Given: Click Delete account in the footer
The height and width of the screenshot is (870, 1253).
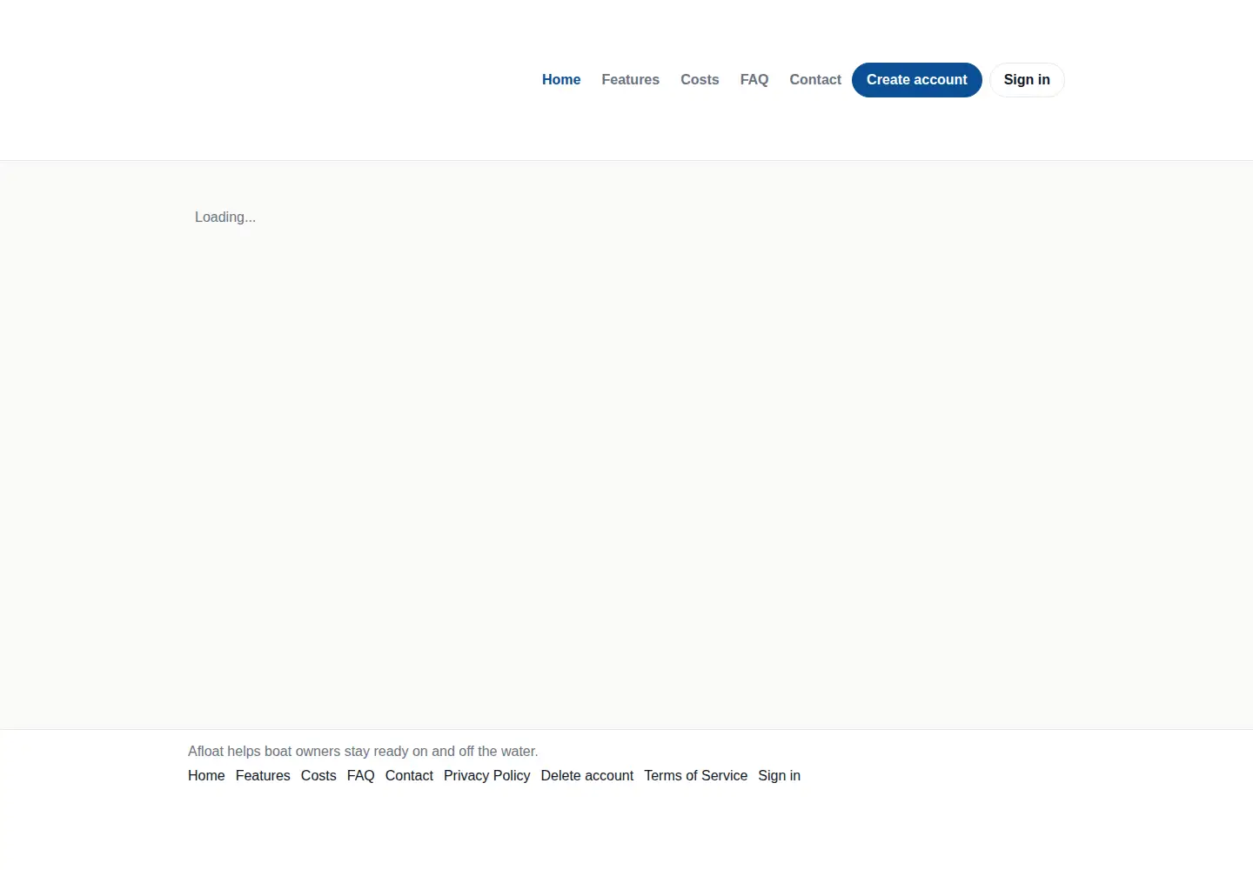Looking at the screenshot, I should pos(587,776).
